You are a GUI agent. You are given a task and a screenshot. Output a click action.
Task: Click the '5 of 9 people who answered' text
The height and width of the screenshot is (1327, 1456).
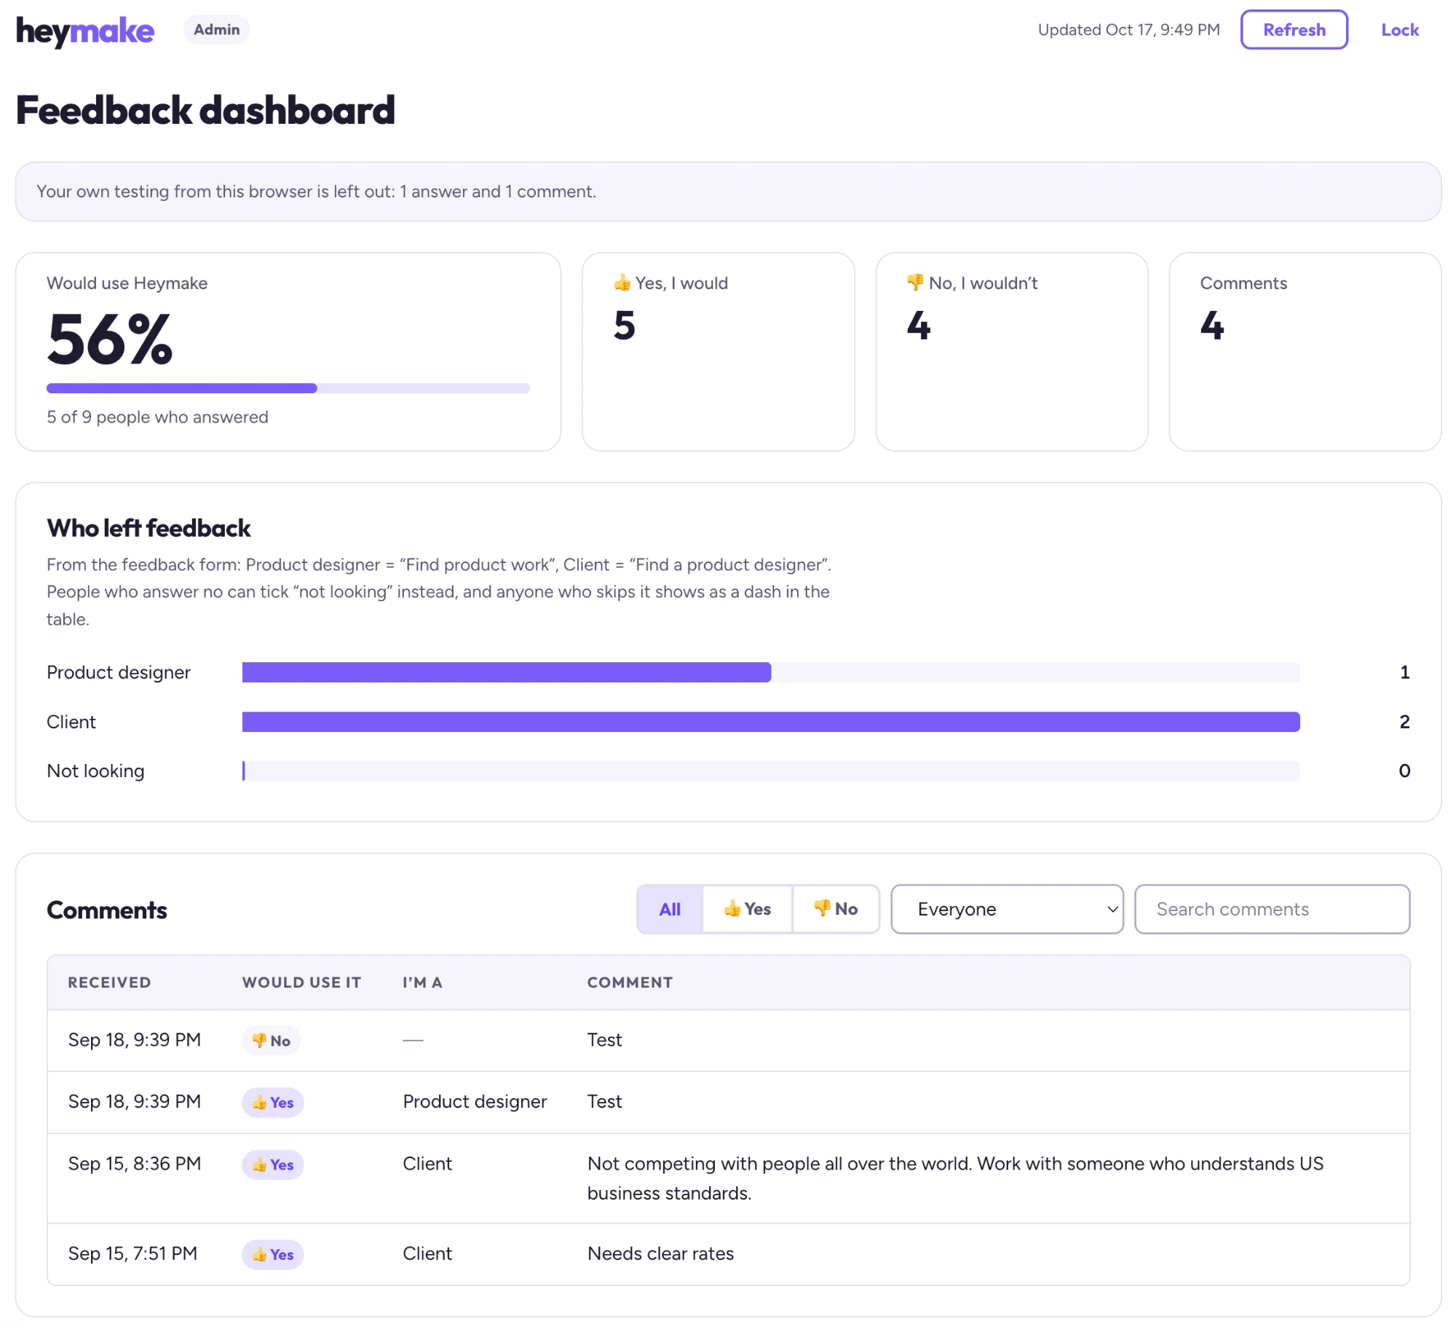point(157,417)
